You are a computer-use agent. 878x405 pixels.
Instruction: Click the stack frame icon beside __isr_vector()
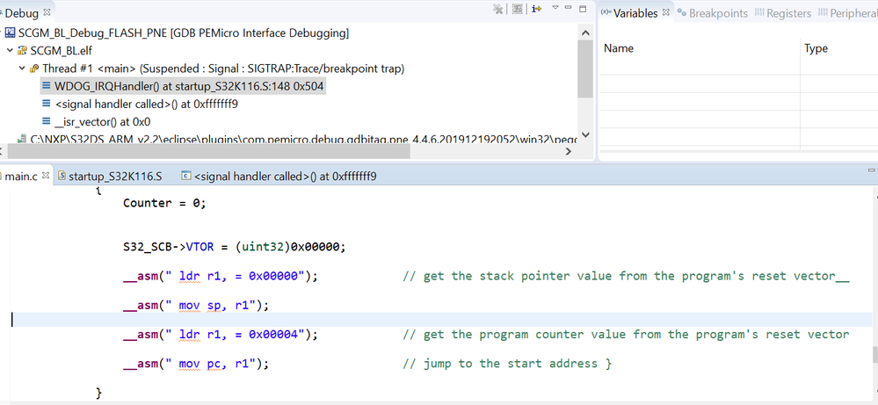point(47,121)
